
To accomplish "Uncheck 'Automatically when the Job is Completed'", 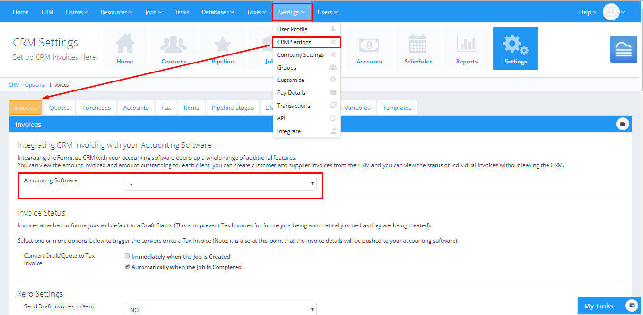I will 127,266.
